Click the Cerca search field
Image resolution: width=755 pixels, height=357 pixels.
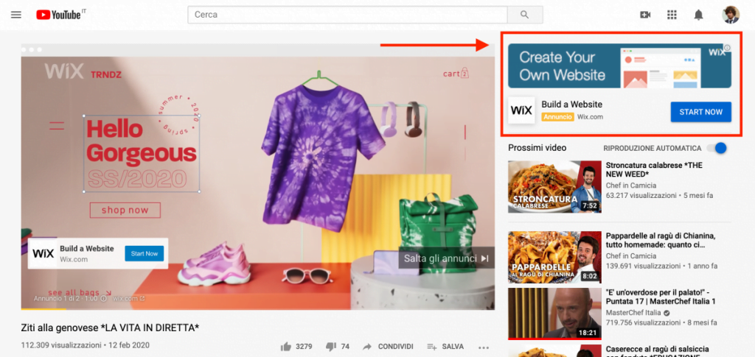348,15
